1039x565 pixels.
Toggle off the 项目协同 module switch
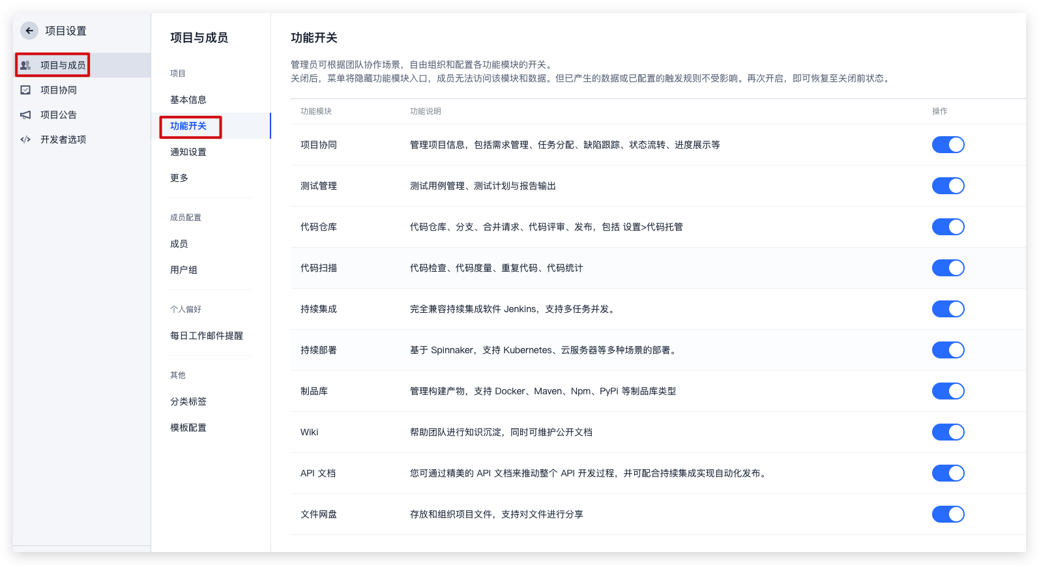[x=948, y=145]
